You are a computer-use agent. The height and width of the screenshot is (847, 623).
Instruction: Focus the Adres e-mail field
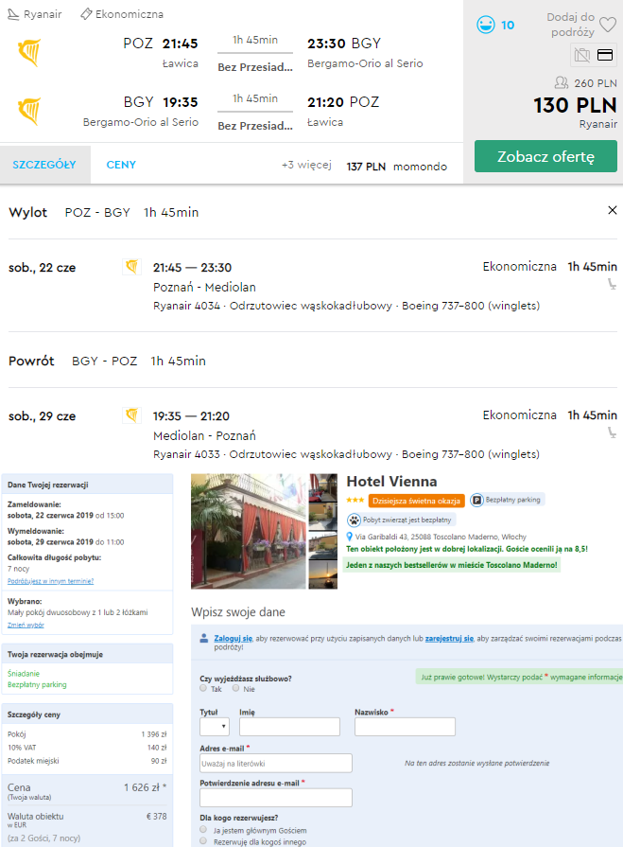[x=276, y=764]
